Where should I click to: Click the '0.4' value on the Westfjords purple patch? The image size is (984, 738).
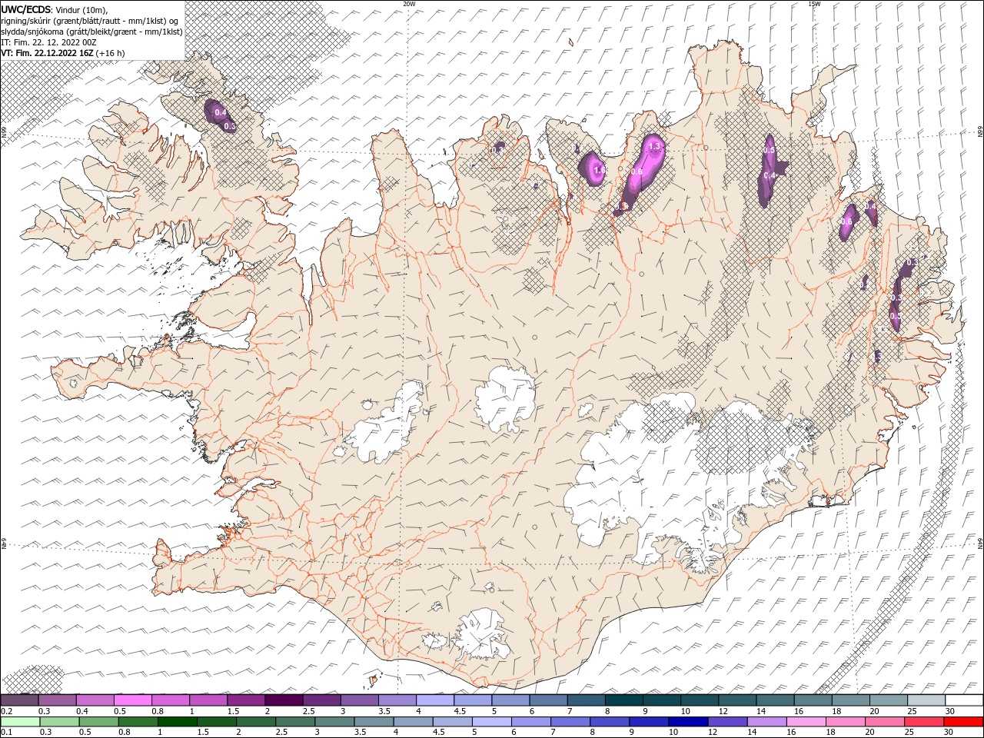pos(221,113)
